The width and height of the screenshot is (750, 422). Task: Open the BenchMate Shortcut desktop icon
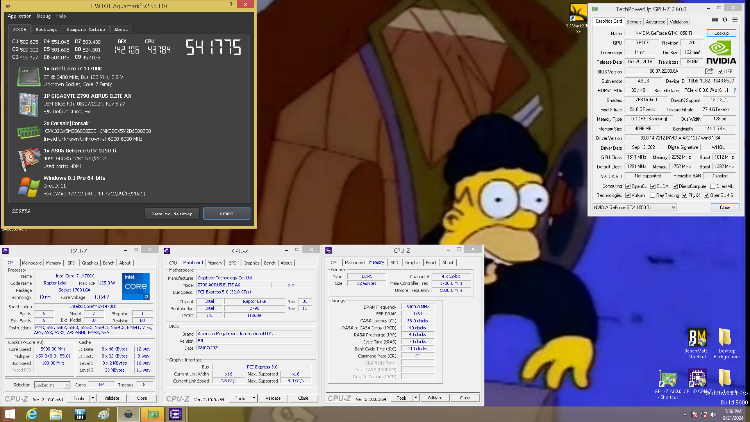coord(698,343)
